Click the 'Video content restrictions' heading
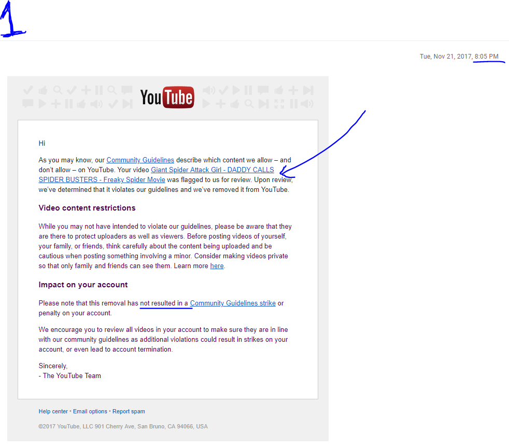Image resolution: width=509 pixels, height=446 pixels. click(87, 208)
